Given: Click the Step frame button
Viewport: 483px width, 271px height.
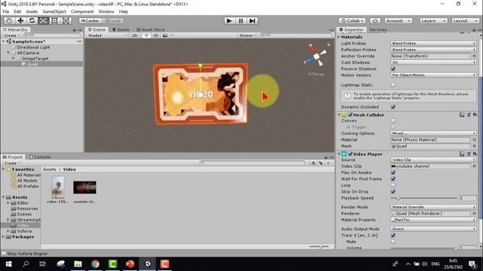Looking at the screenshot, I should [252, 20].
